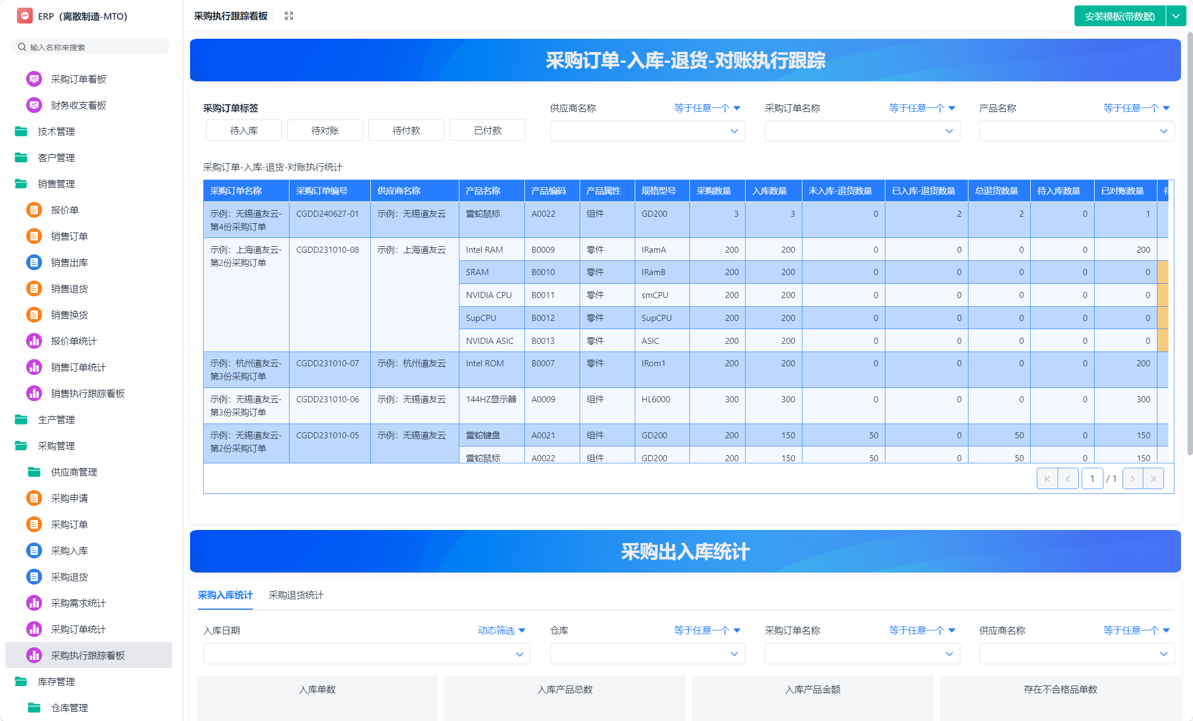This screenshot has width=1193, height=721.
Task: Collapse the 销售管理 folder
Action: (56, 184)
